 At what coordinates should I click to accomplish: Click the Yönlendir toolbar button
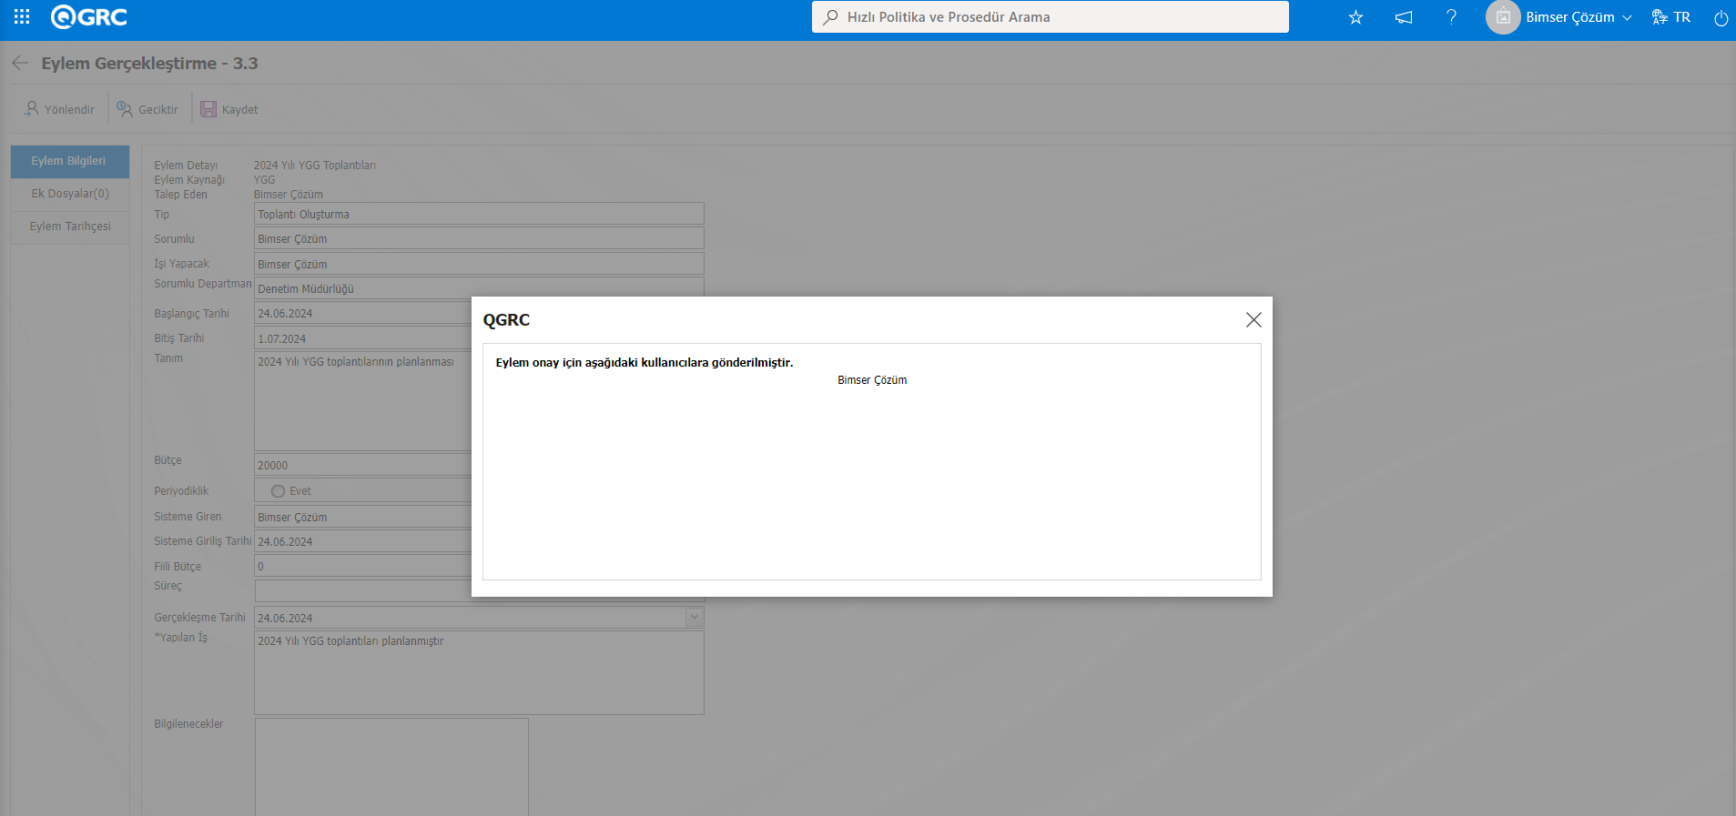pyautogui.click(x=59, y=109)
